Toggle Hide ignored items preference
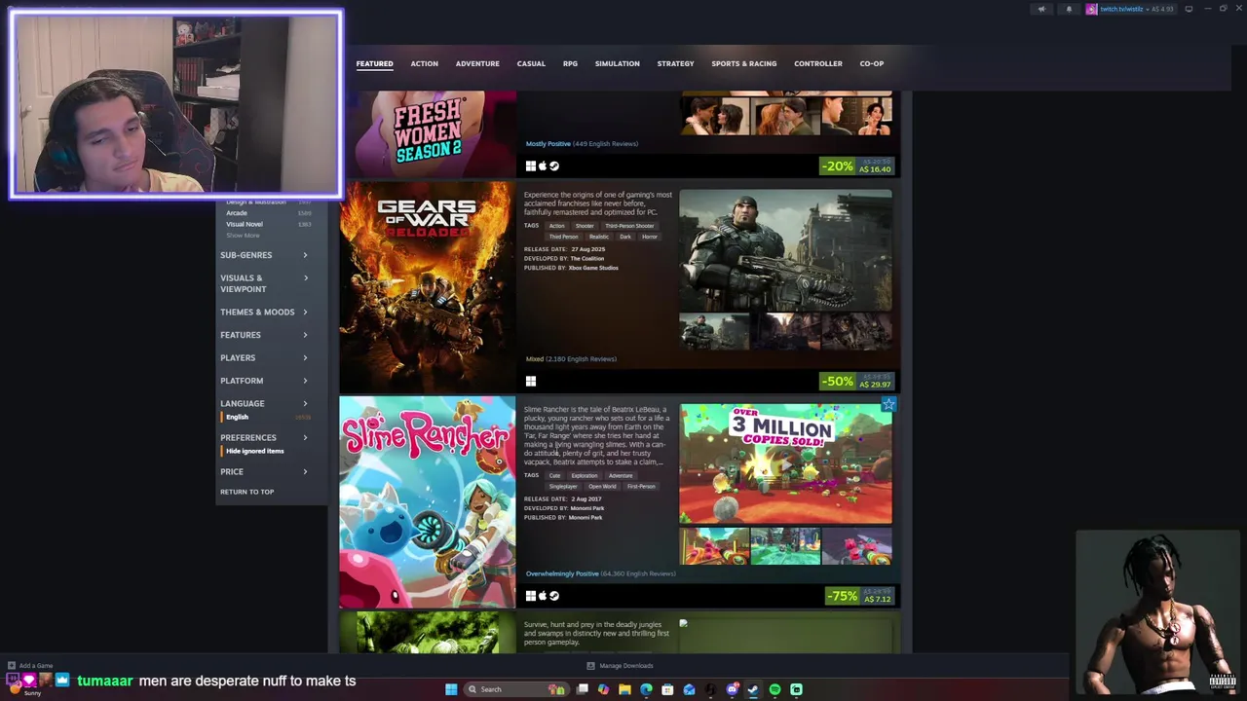Image resolution: width=1247 pixels, height=701 pixels. coord(267,451)
